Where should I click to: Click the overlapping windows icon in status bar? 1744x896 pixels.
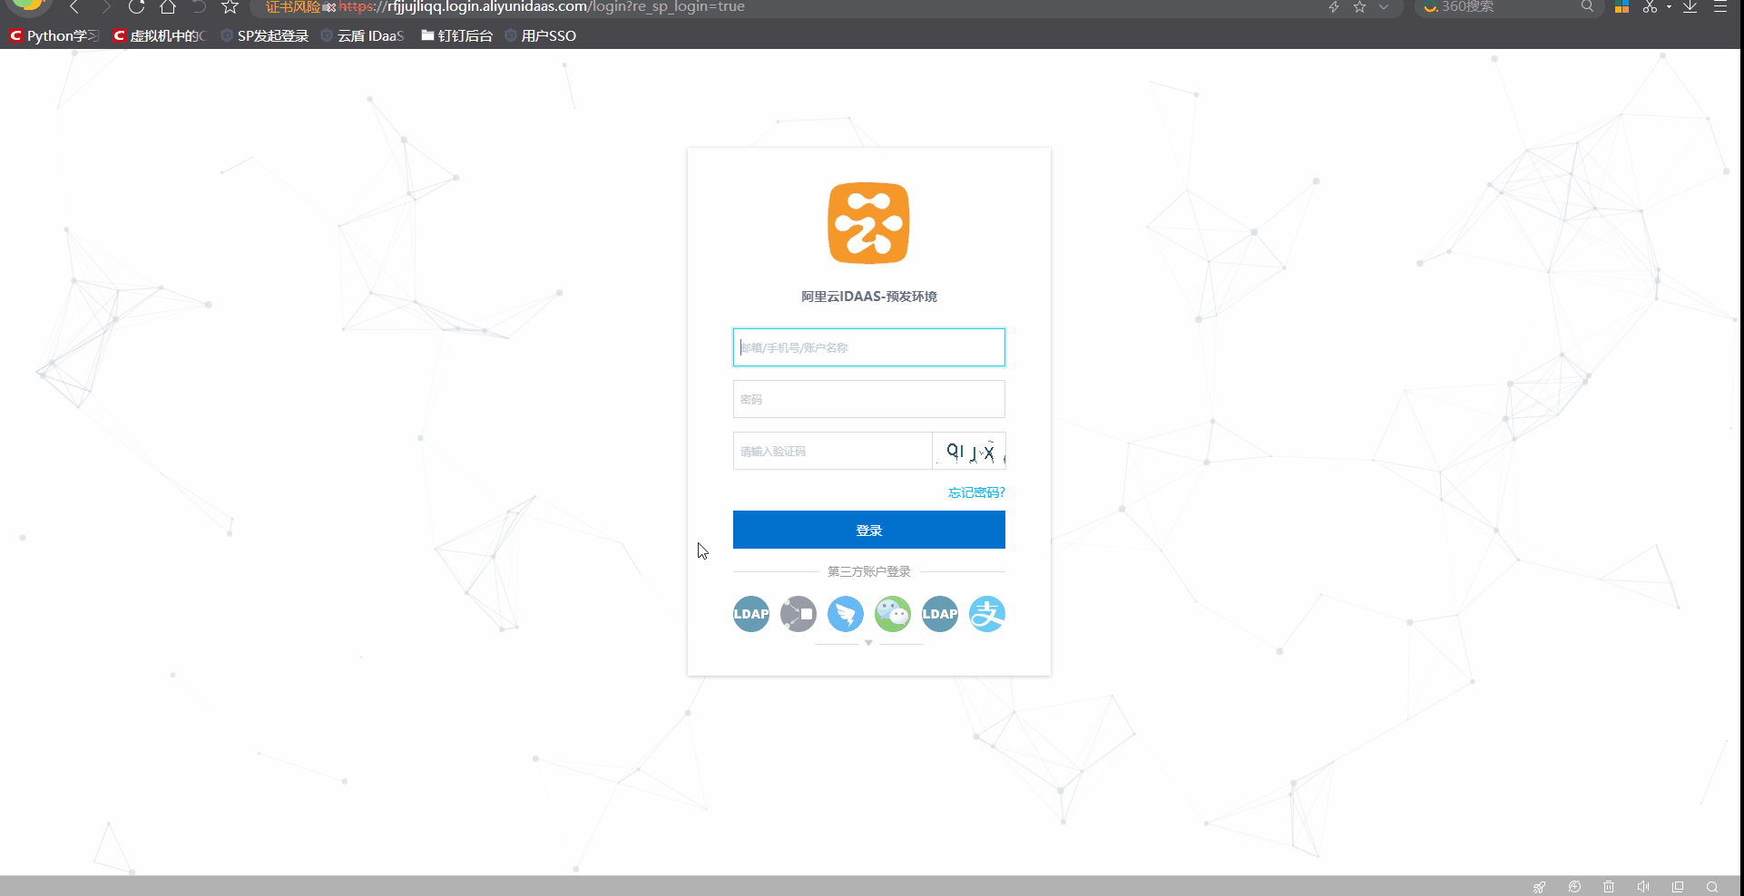tap(1678, 887)
